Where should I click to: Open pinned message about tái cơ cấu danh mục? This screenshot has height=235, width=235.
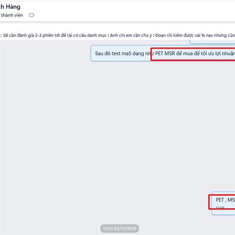(x=117, y=35)
